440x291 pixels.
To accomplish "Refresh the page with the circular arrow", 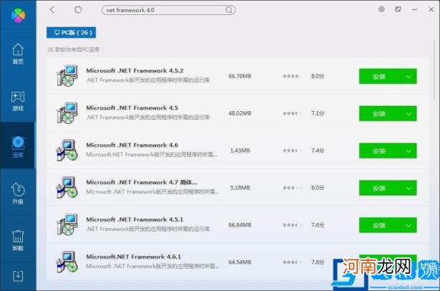I will [x=78, y=10].
